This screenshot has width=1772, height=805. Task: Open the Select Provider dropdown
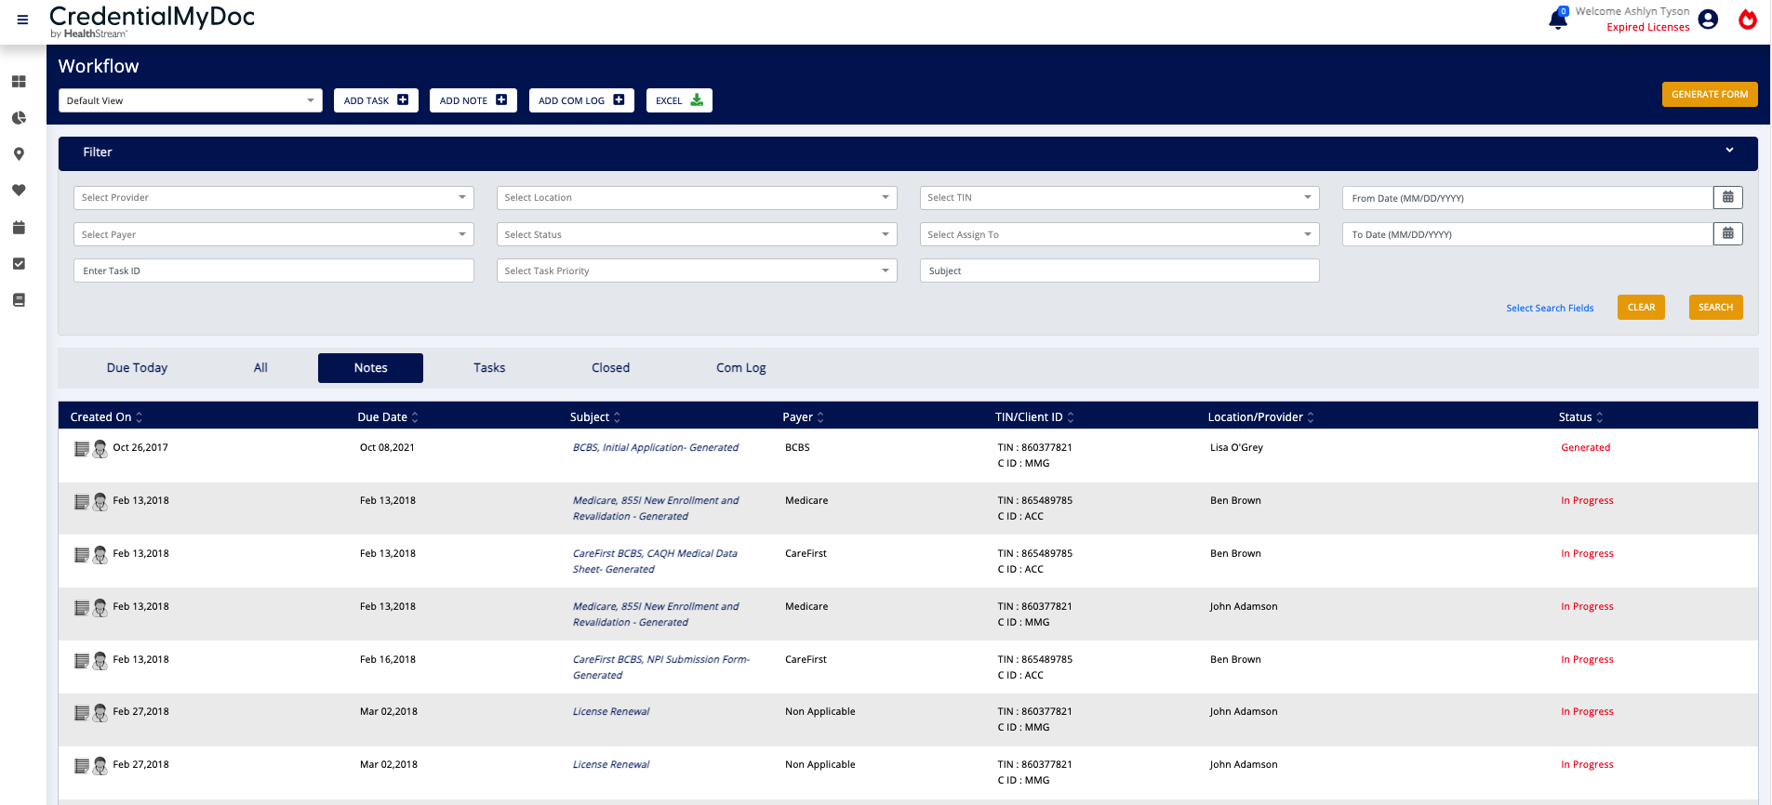click(273, 197)
